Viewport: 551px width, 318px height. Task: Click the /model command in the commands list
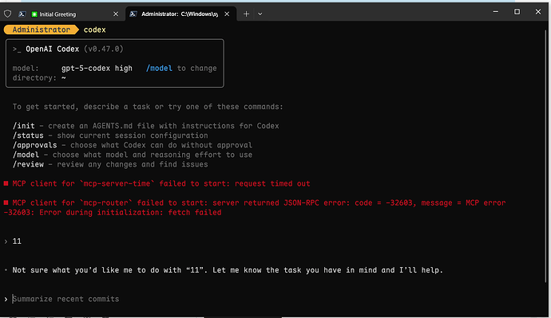point(26,155)
